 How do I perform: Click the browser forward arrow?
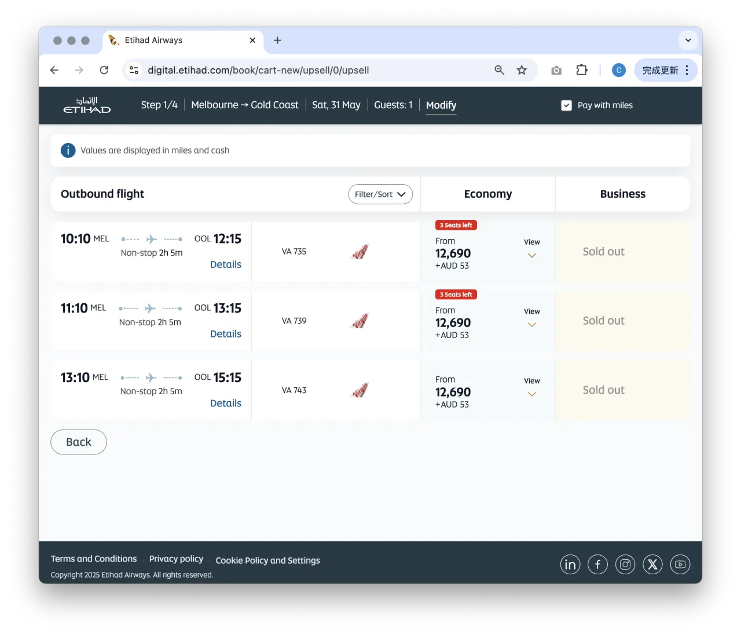point(79,70)
